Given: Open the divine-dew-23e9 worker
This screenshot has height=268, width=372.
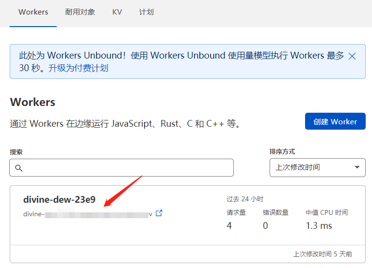Looking at the screenshot, I should pyautogui.click(x=59, y=200).
